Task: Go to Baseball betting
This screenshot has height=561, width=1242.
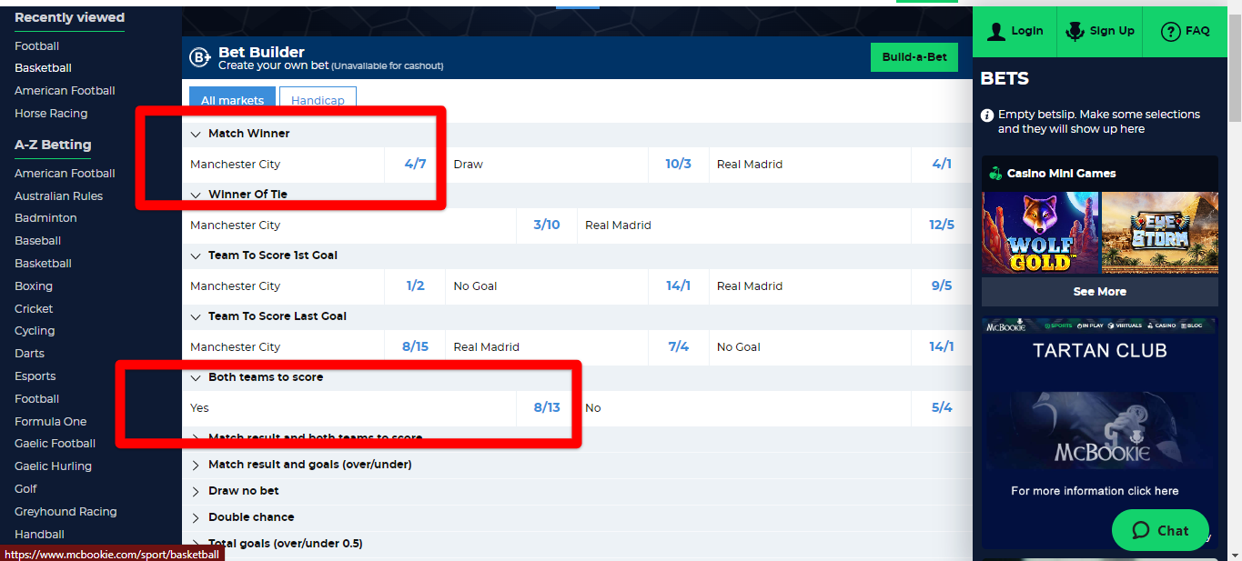Action: point(38,241)
